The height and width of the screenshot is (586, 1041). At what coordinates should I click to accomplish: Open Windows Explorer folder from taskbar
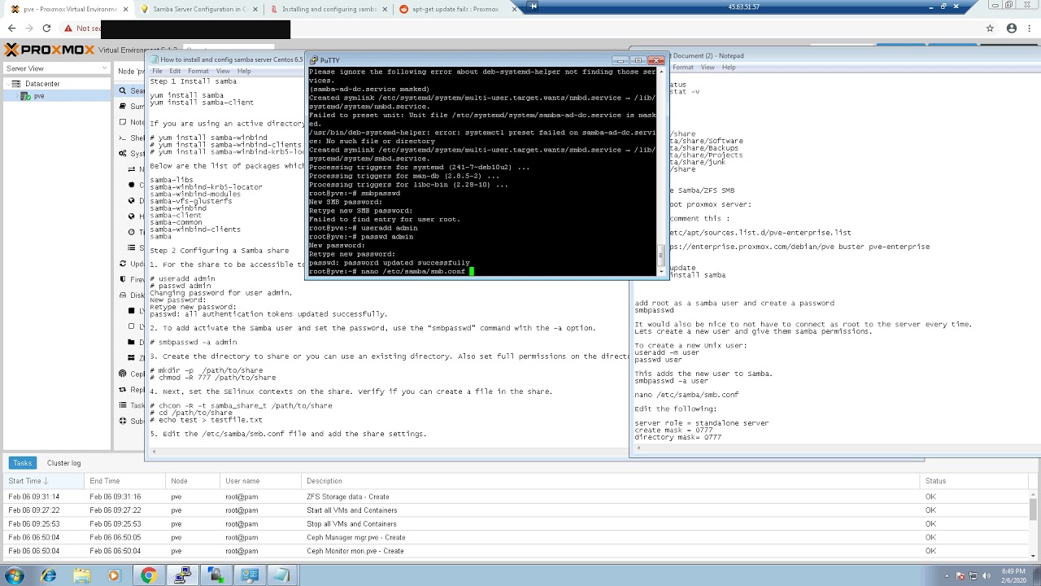[82, 575]
